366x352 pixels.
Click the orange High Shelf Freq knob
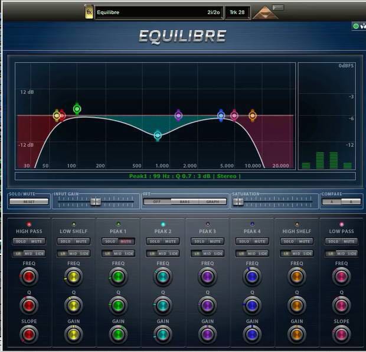[297, 277]
